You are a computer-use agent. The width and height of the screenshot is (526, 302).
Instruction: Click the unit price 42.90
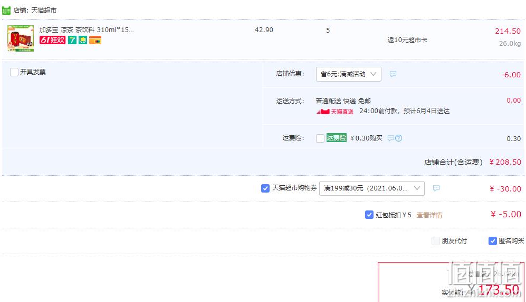coord(264,30)
